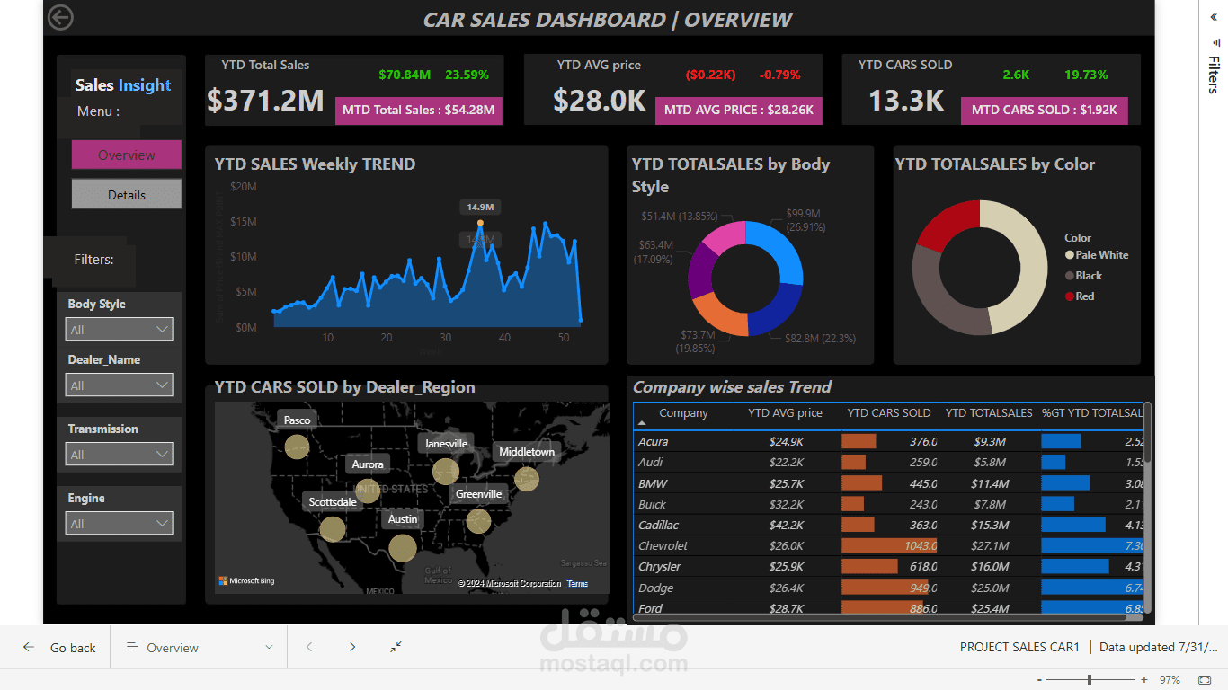This screenshot has height=690, width=1228.
Task: Click the table vertical scrollbar
Action: click(1147, 433)
